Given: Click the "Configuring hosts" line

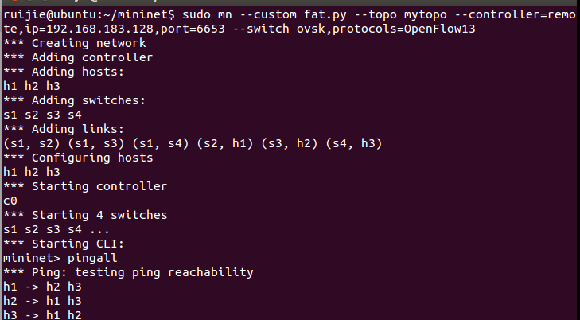Looking at the screenshot, I should [x=78, y=158].
